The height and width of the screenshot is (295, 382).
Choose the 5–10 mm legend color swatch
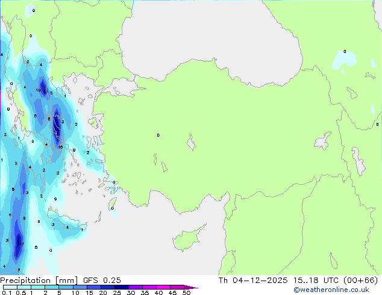coord(66,287)
